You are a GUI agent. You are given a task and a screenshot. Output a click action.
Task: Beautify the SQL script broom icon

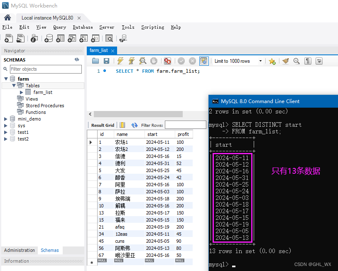coord(286,61)
